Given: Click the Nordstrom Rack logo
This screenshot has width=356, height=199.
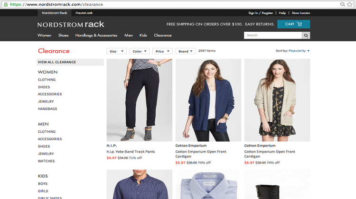Looking at the screenshot, I should tap(71, 24).
